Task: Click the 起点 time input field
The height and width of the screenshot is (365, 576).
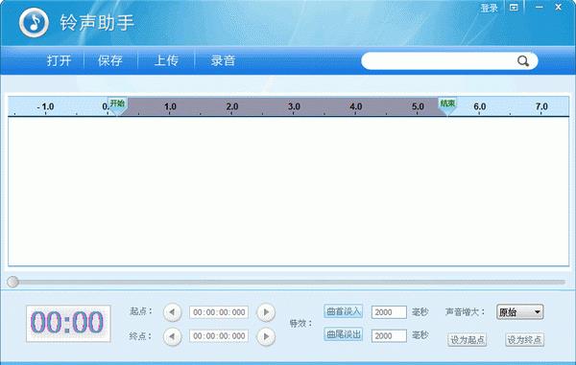Action: click(219, 312)
